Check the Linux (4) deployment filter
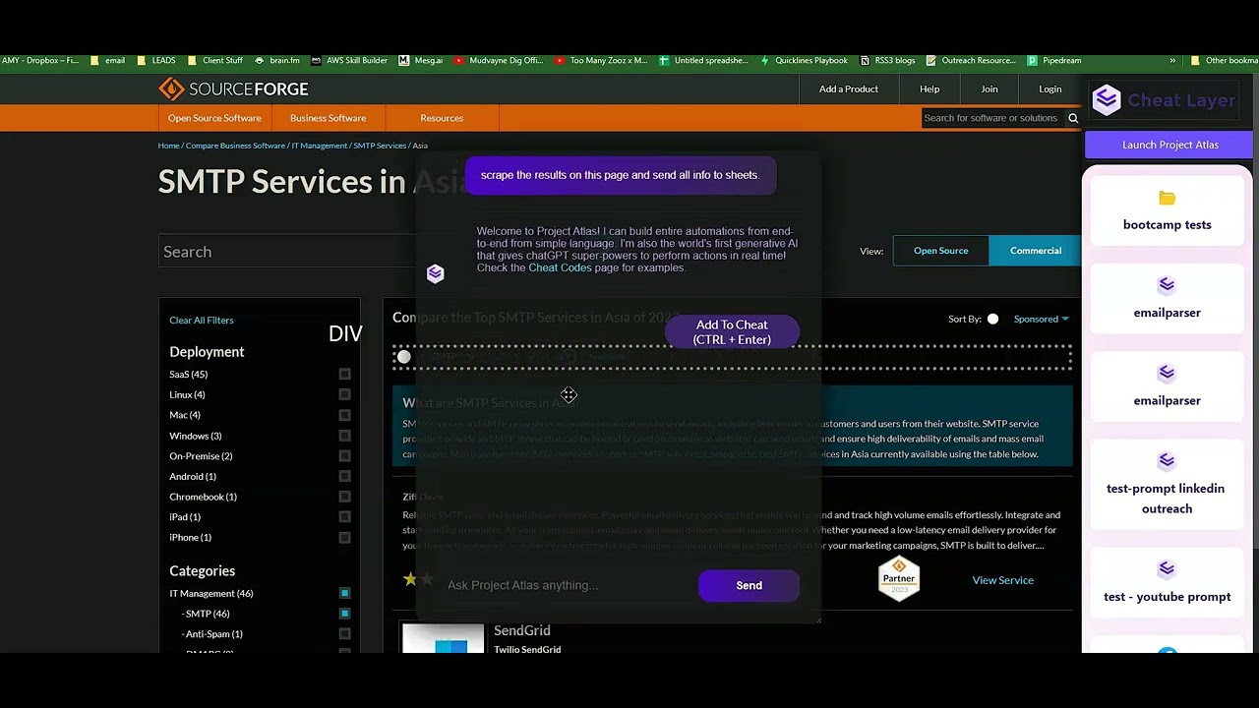Screen dimensions: 1259x708 pos(344,395)
